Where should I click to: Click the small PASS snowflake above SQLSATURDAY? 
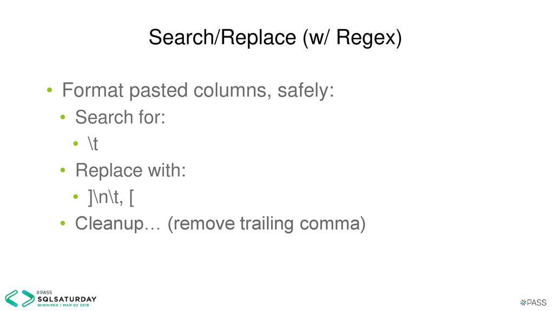click(x=38, y=292)
